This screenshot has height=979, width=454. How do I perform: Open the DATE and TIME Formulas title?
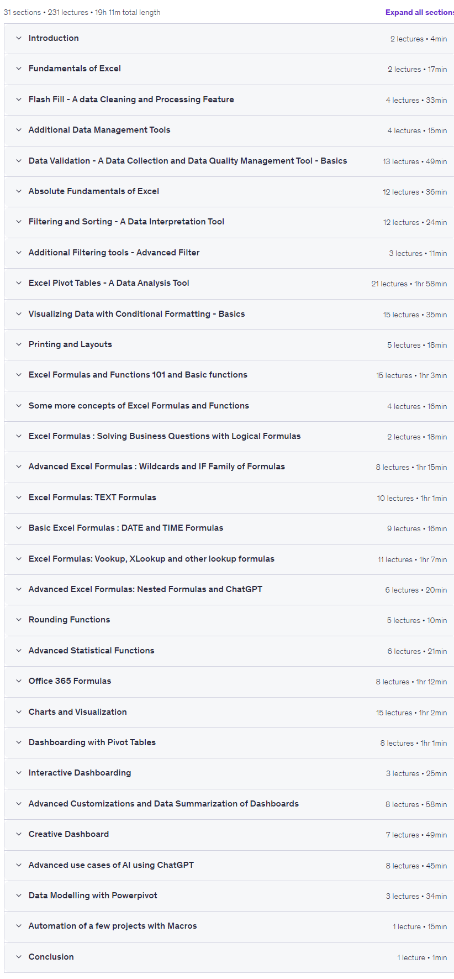[x=126, y=528]
